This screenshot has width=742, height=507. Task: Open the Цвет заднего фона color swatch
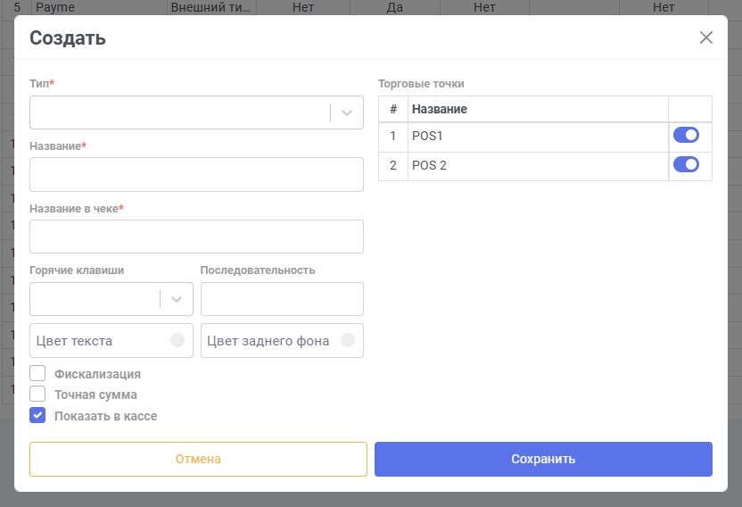click(x=348, y=340)
